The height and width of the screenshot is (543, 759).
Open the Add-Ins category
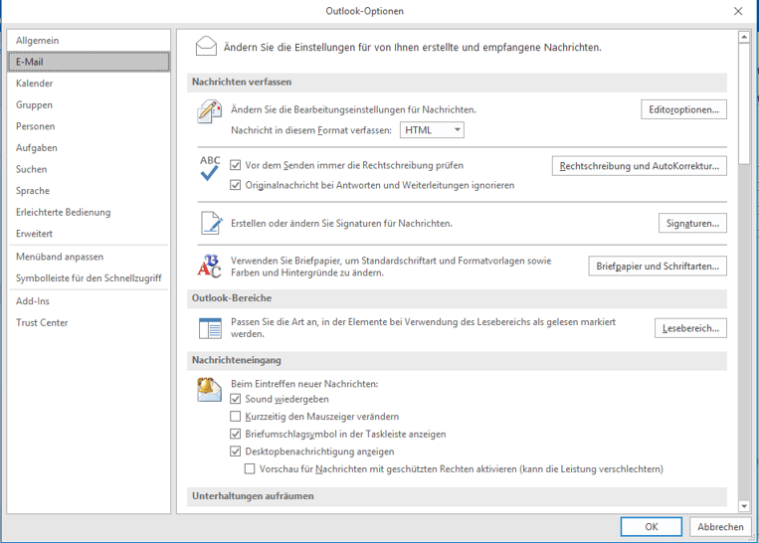tap(89, 301)
